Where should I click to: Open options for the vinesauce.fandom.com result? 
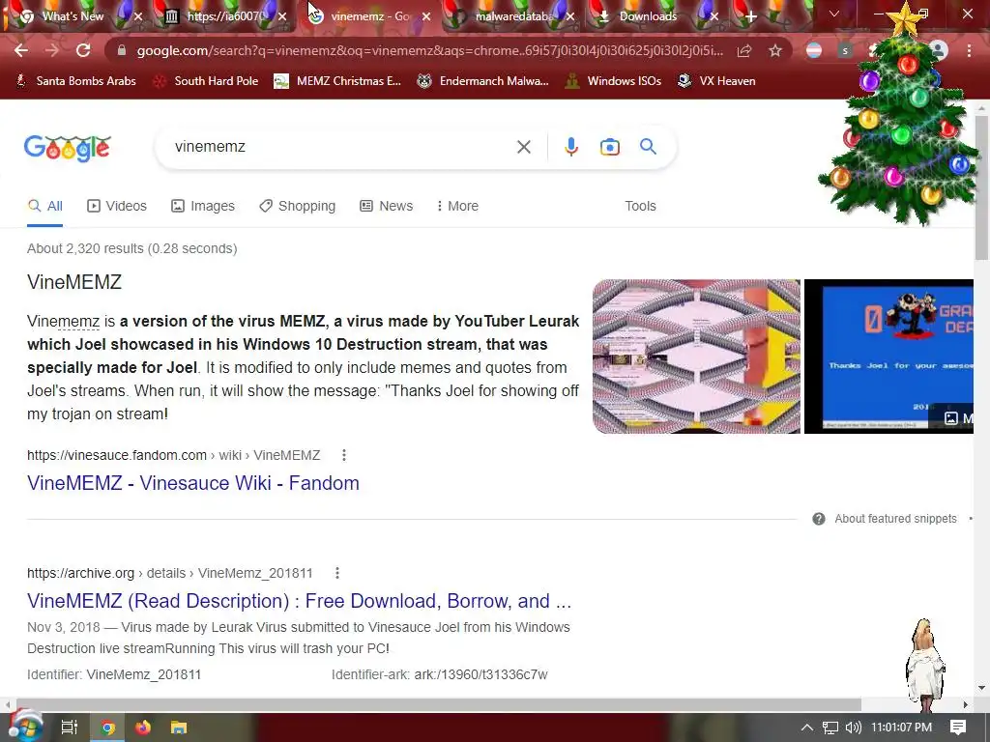point(343,455)
